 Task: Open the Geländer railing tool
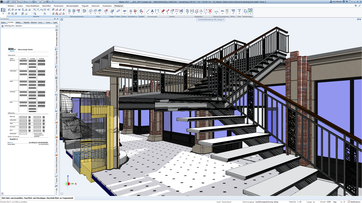pos(118,11)
